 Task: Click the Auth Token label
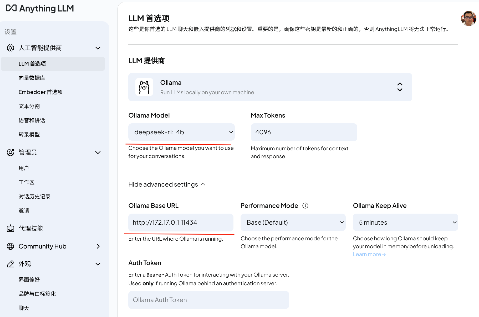[x=145, y=263]
